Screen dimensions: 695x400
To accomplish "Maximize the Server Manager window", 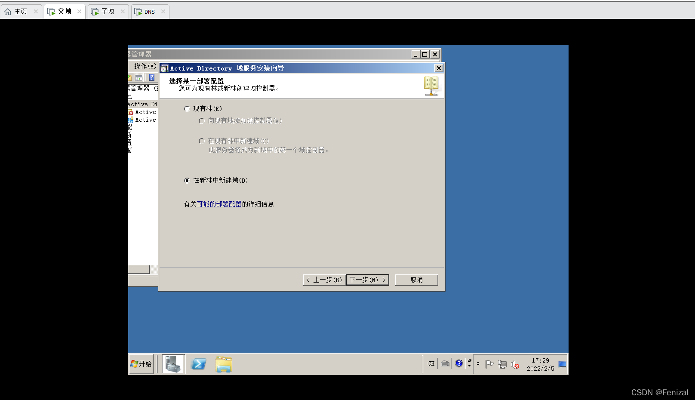I will [425, 55].
